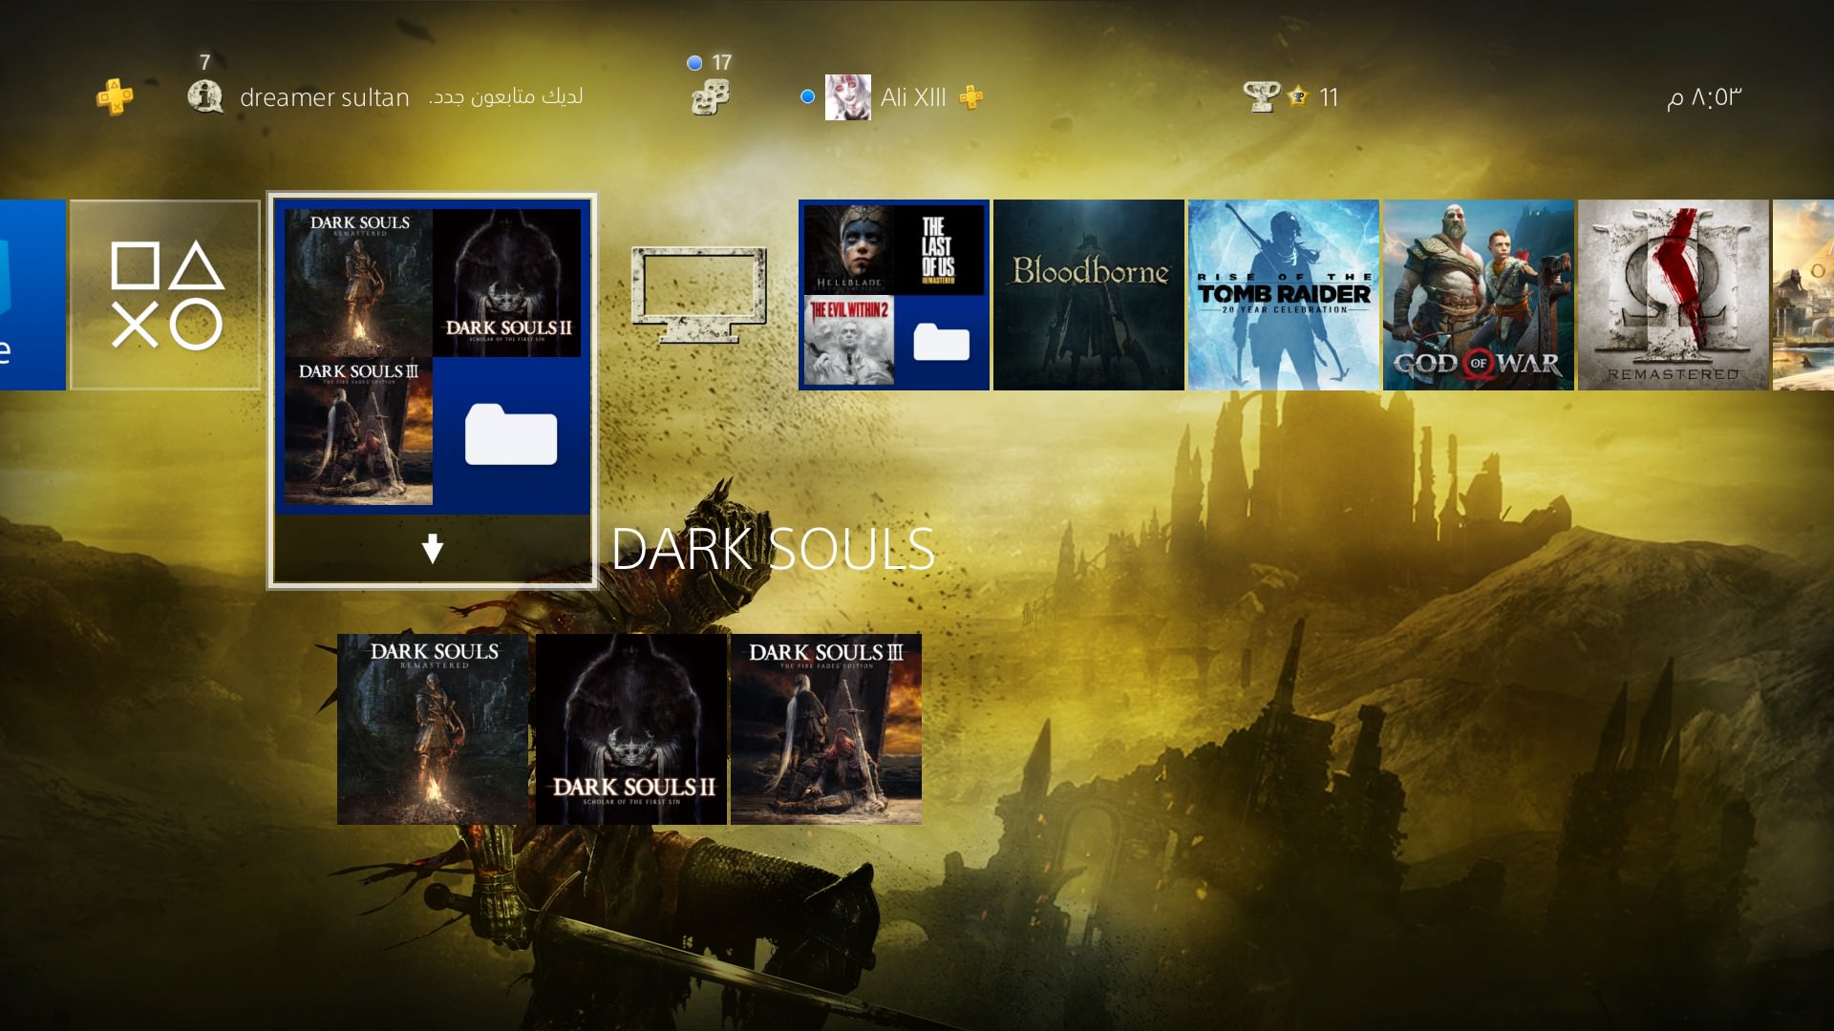The height and width of the screenshot is (1031, 1834).
Task: Open the PlayStation Plus icon at top left
Action: pyautogui.click(x=115, y=96)
